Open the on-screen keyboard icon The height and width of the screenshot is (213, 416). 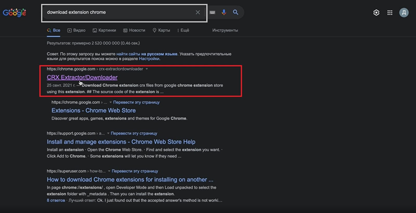point(212,12)
